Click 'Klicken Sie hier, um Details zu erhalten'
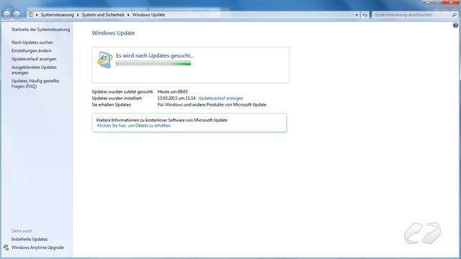 (x=134, y=126)
